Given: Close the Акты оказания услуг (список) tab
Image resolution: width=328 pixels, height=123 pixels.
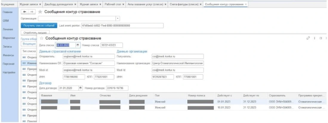Looking at the screenshot, I should click(x=166, y=4).
